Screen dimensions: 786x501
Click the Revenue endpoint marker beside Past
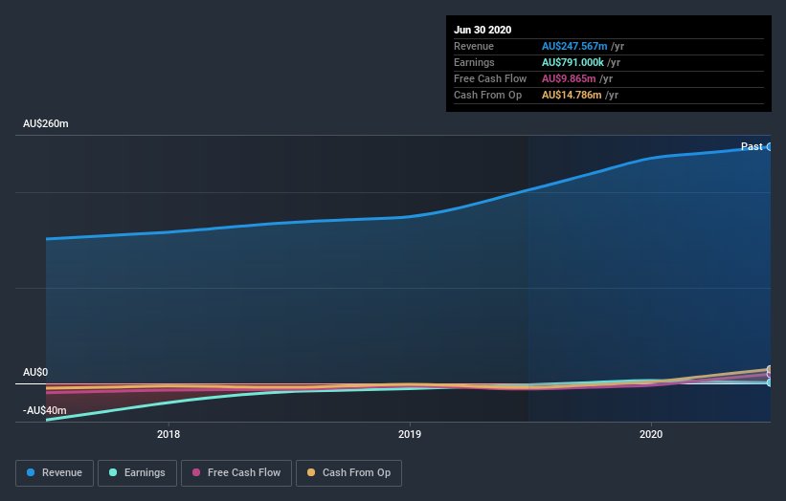(x=770, y=146)
